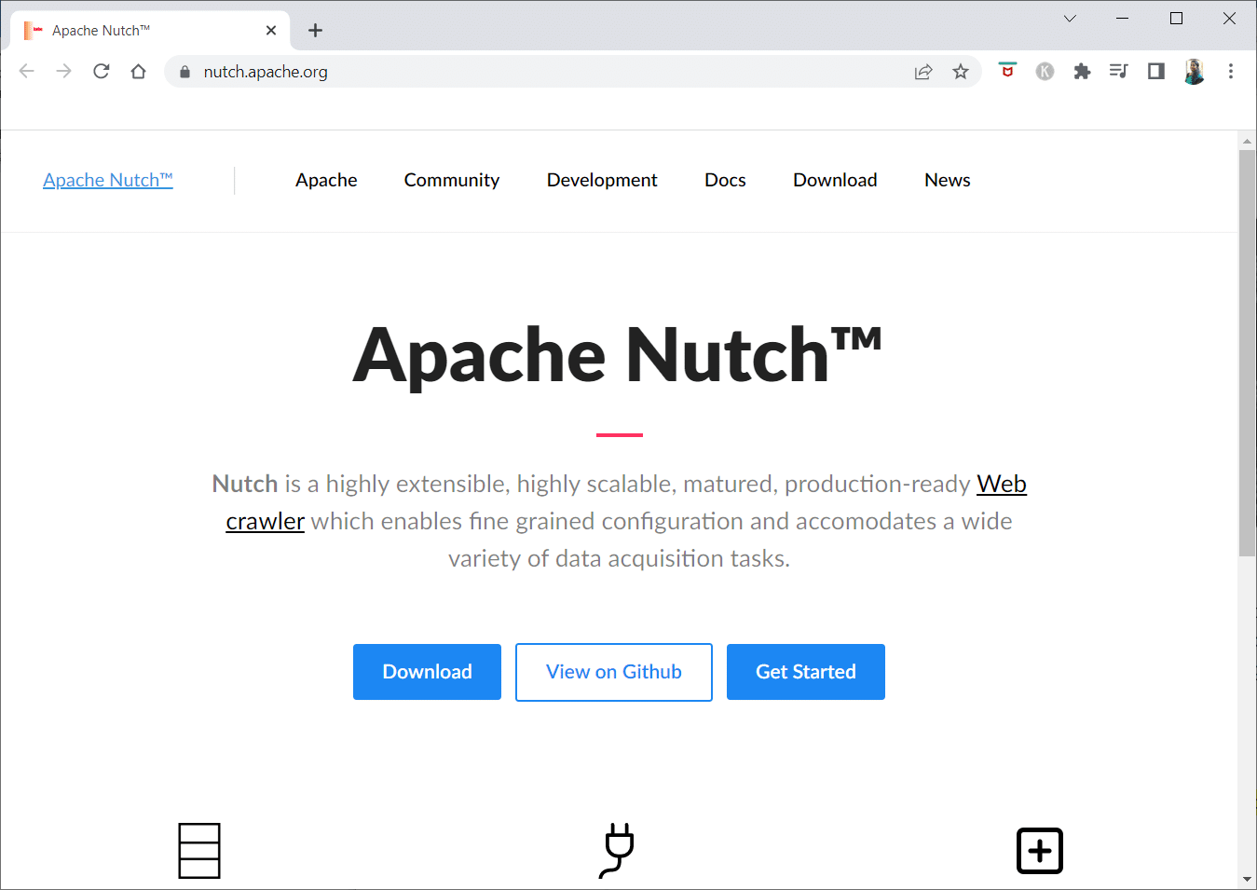Open the Community navigation menu
The image size is (1257, 890).
pyautogui.click(x=452, y=180)
